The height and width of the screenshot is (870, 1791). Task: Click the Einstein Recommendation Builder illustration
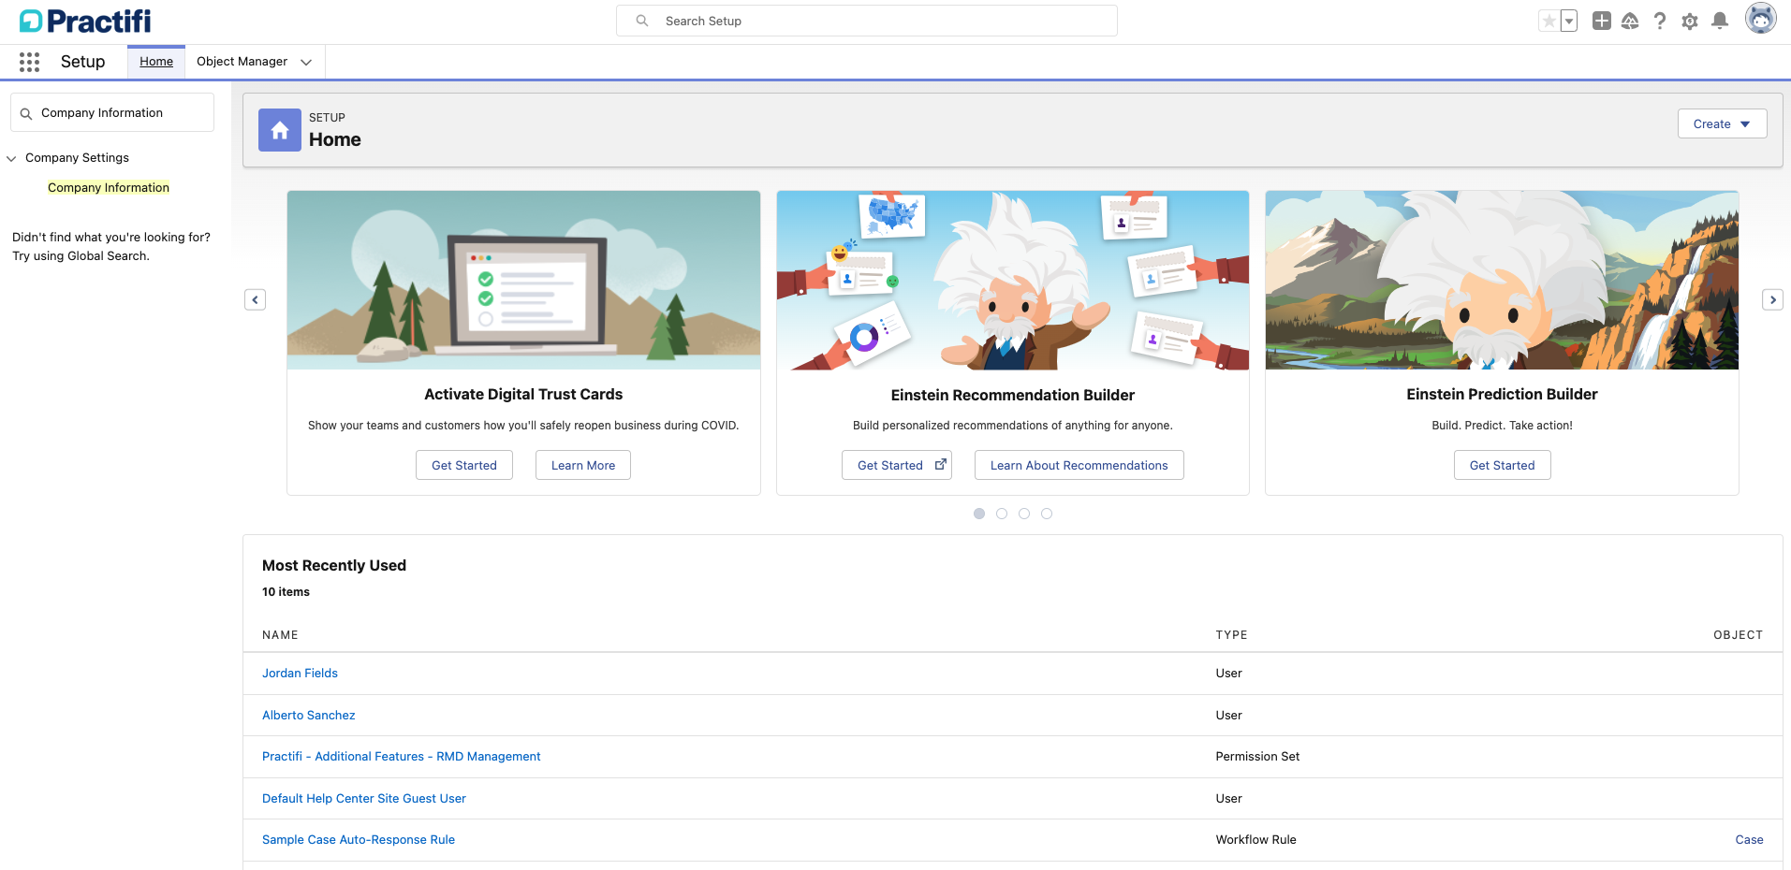[x=1013, y=280]
